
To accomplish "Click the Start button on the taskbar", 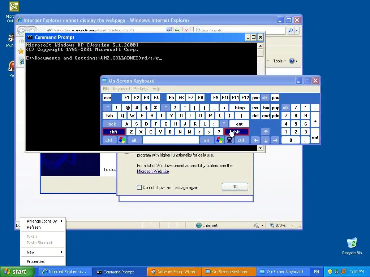I will coord(17,272).
